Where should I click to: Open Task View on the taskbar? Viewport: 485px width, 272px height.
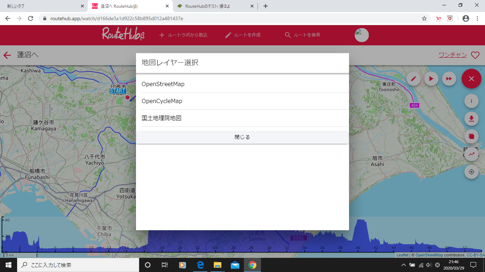coord(165,265)
